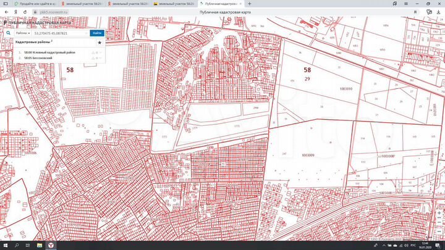The image size is (445, 250).
Task: Open the Районы search type dropdown
Action: 24,33
